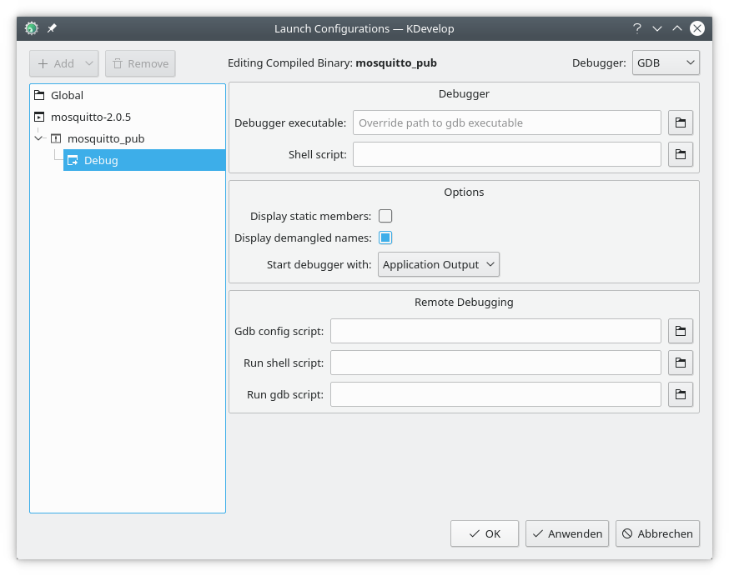This screenshot has height=576, width=729.
Task: Focus the Shell script input field
Action: click(507, 154)
